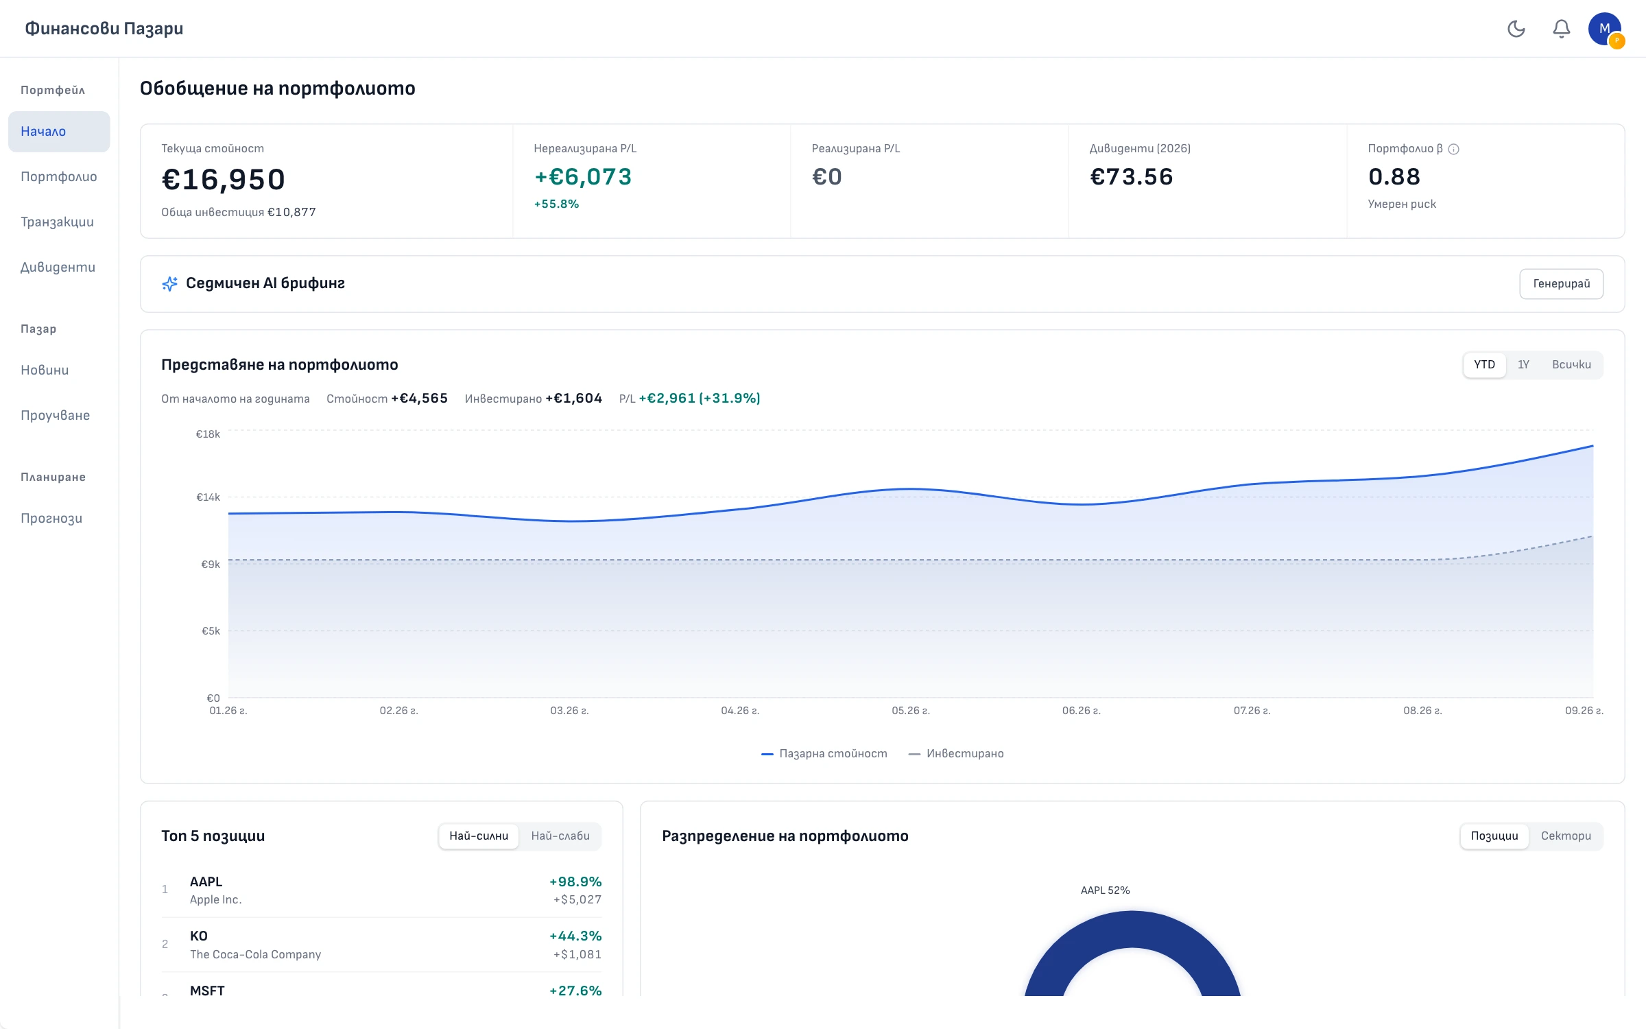Click the Финансови Пазари logo title
The height and width of the screenshot is (1029, 1646).
point(104,29)
